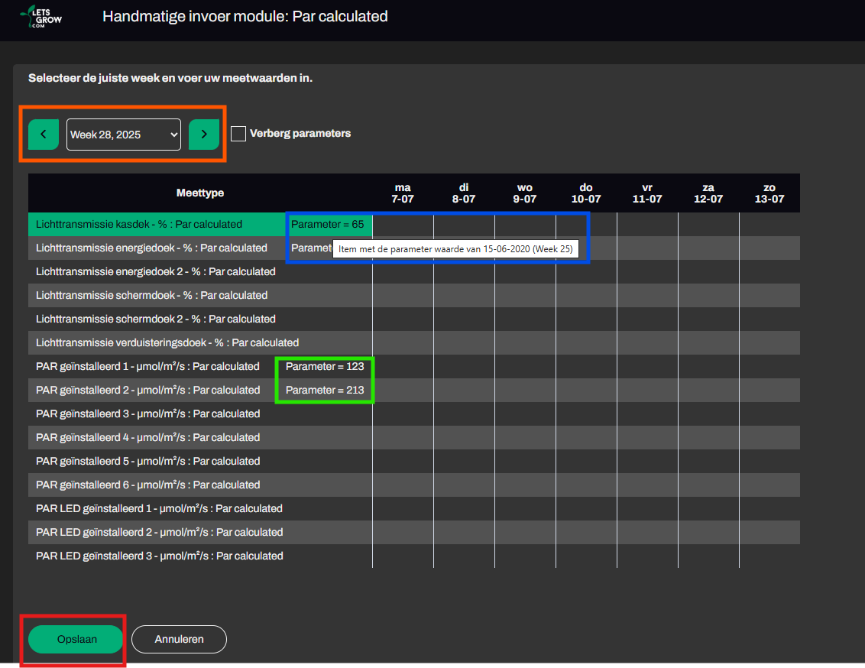
Task: Click Friday cell for PAR geïnstalleerd 1
Action: pyautogui.click(x=647, y=367)
